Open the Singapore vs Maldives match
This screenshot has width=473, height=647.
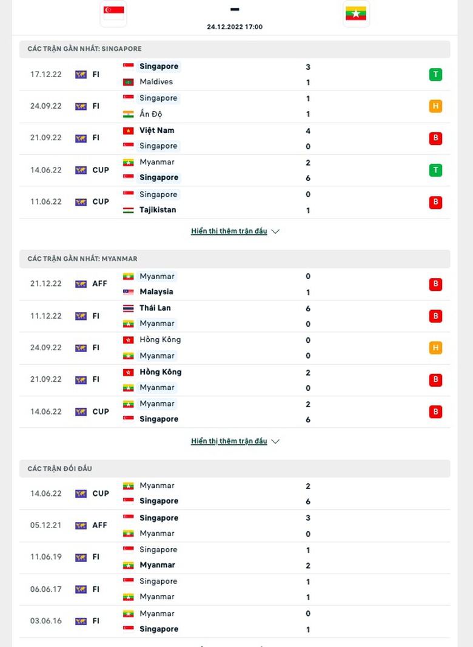click(235, 74)
